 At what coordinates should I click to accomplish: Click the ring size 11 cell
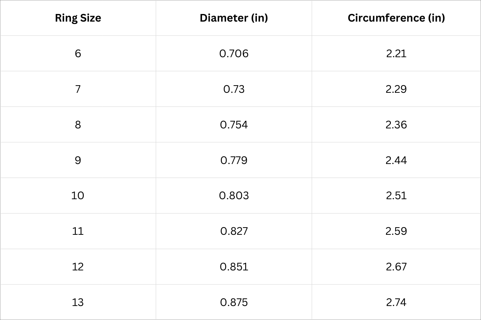click(x=78, y=231)
